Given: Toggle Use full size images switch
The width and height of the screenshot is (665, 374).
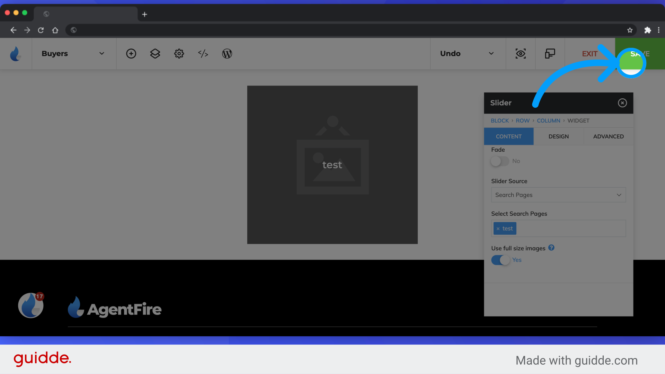Looking at the screenshot, I should pyautogui.click(x=500, y=260).
